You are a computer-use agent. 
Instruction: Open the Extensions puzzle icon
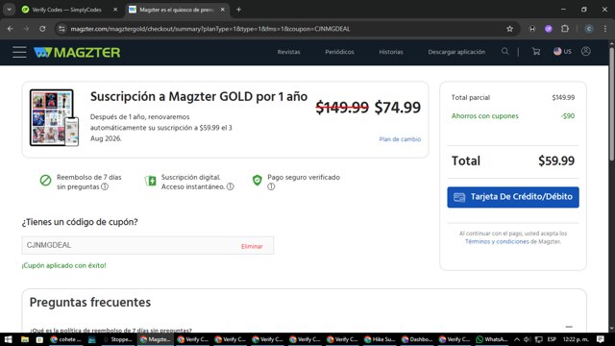[565, 29]
